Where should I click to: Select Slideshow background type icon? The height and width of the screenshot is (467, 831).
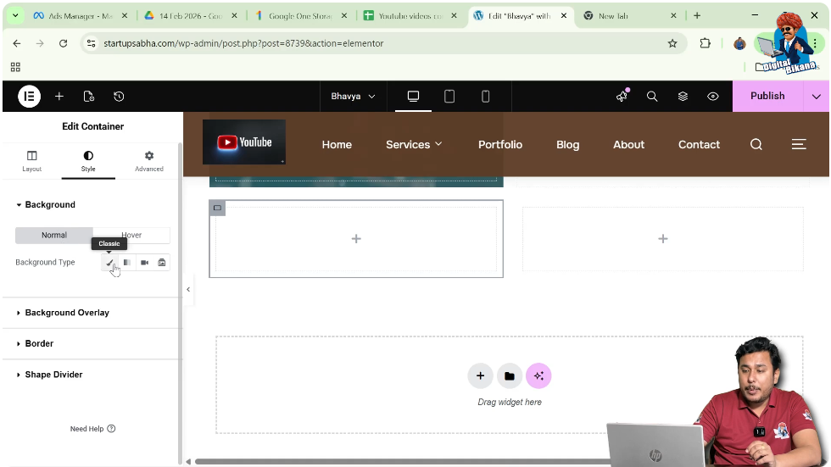[162, 262]
